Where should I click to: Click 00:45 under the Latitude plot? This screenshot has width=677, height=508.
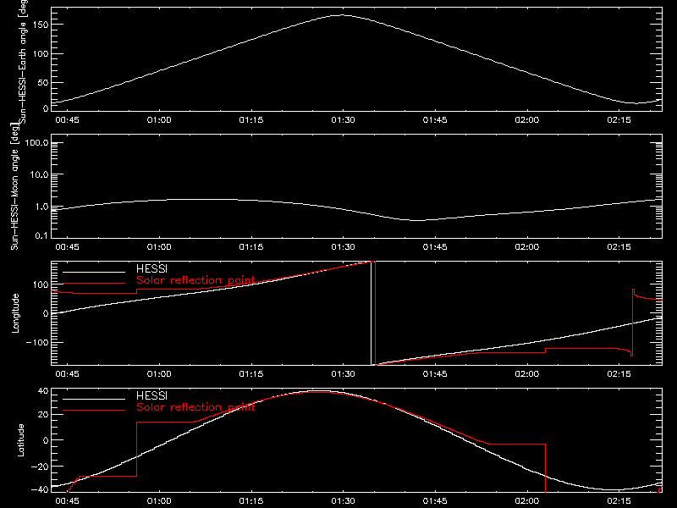point(68,501)
